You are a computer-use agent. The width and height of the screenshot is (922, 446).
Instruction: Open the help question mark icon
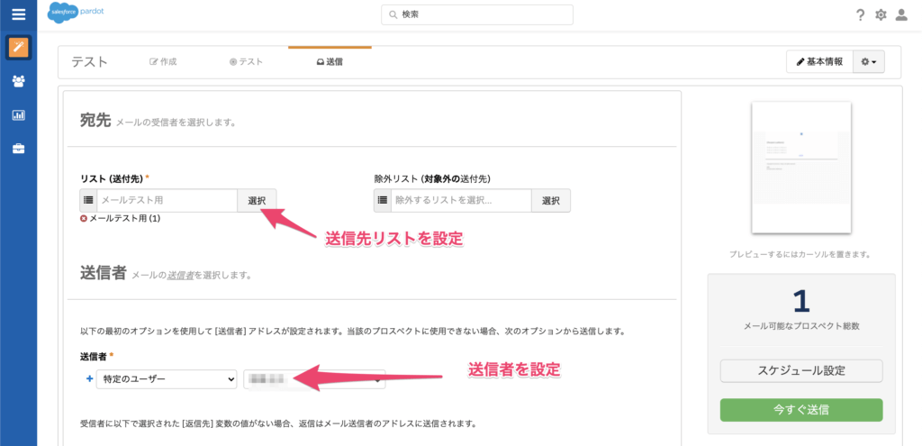[860, 15]
